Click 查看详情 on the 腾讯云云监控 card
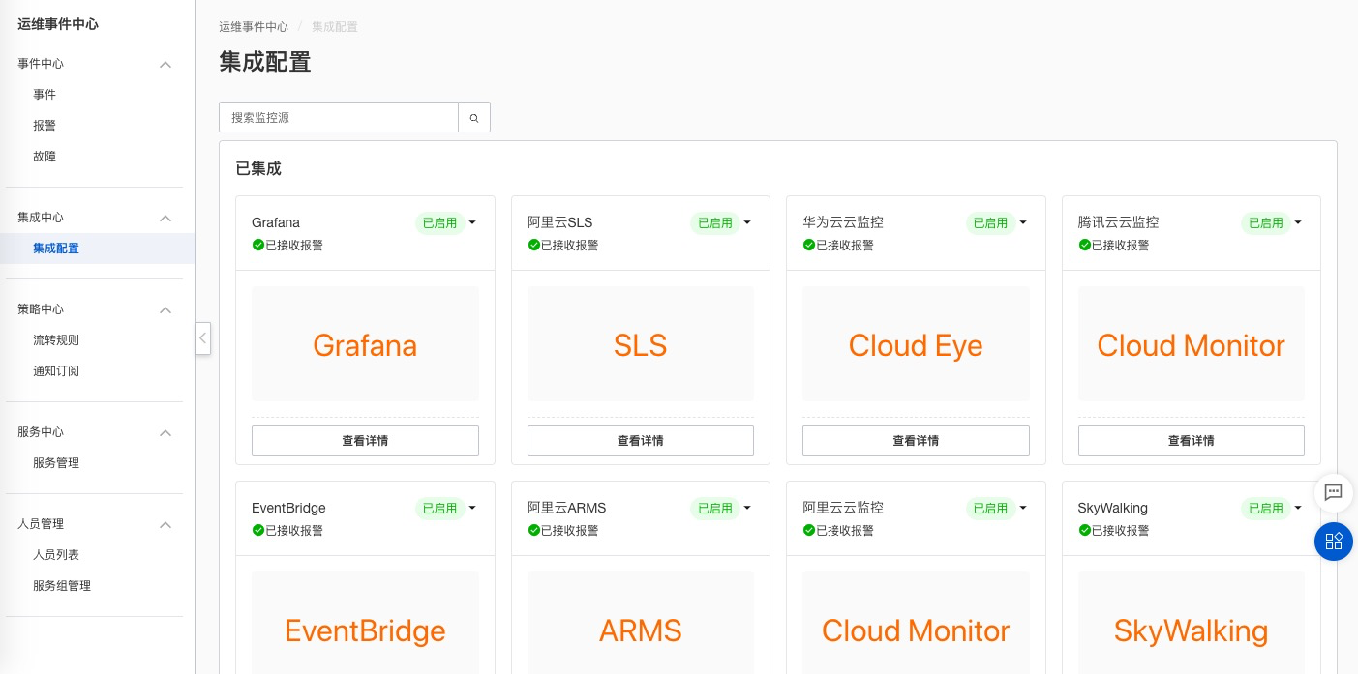Screen dimensions: 1358x674 pyautogui.click(x=1191, y=441)
